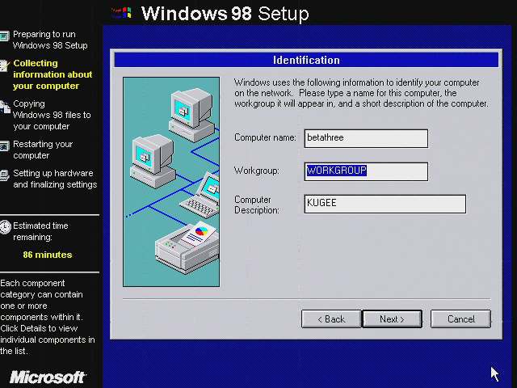Click the "Windows 98 Setup" heading
The image size is (517, 388).
225,14
